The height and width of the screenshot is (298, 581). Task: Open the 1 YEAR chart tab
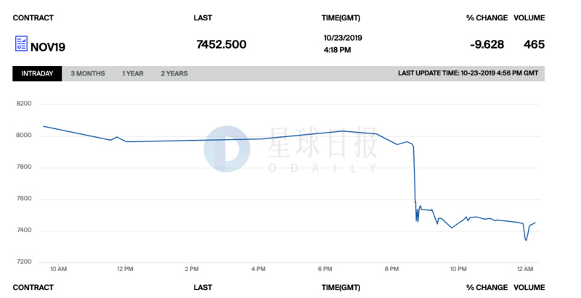point(133,74)
